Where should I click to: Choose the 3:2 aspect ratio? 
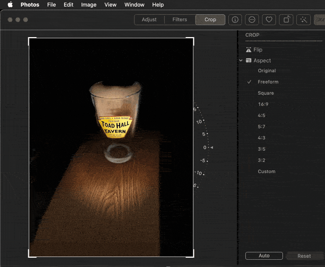click(262, 160)
